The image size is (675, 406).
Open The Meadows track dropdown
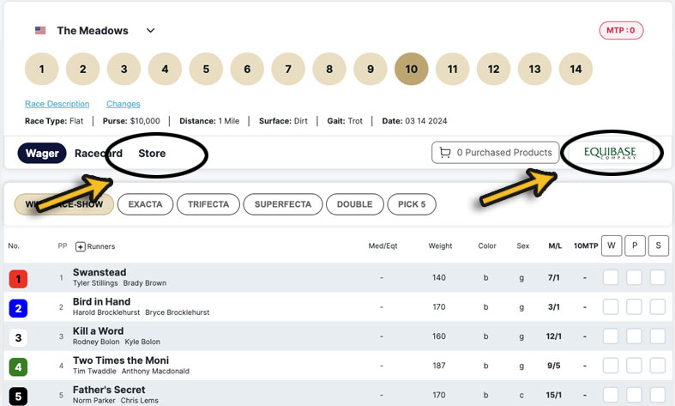(x=151, y=31)
